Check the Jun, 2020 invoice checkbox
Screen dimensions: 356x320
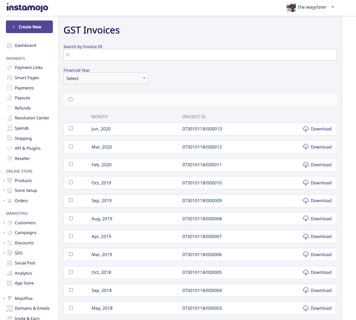pyautogui.click(x=71, y=128)
